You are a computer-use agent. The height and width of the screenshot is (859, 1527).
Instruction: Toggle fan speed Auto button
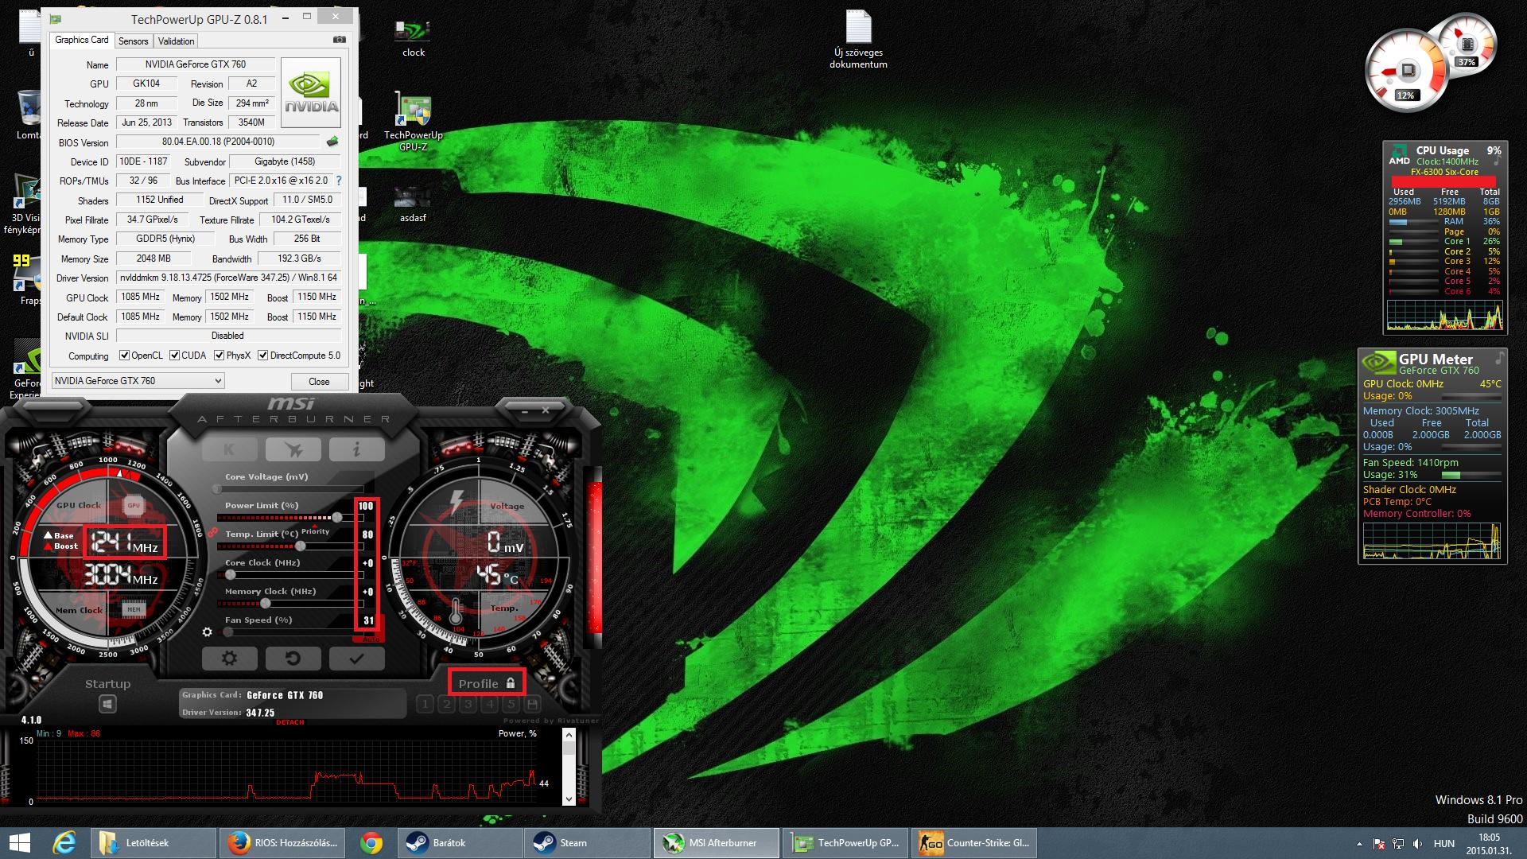[x=371, y=639]
